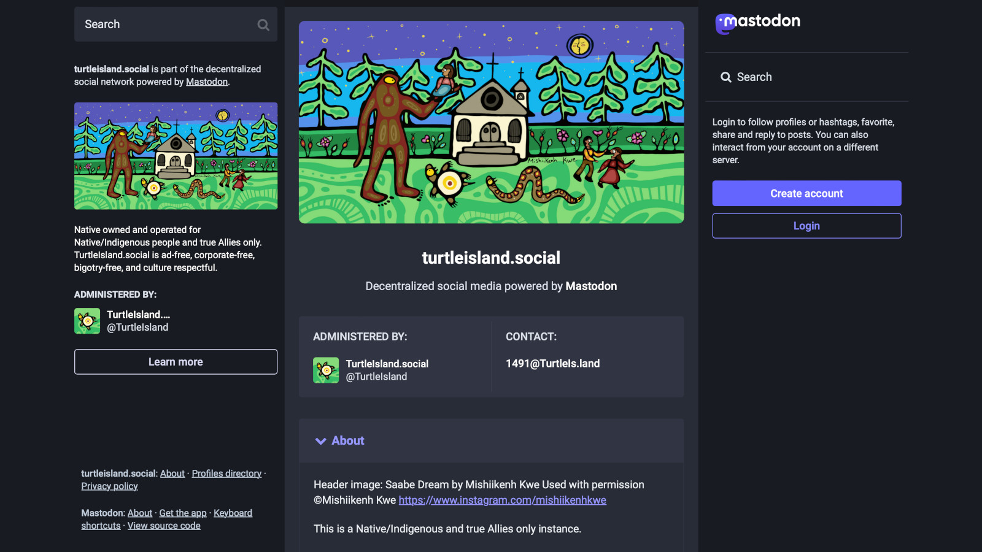Screen dimensions: 982x552
Task: Open TurtleIsland.social avatar in Administered By card
Action: [x=326, y=370]
